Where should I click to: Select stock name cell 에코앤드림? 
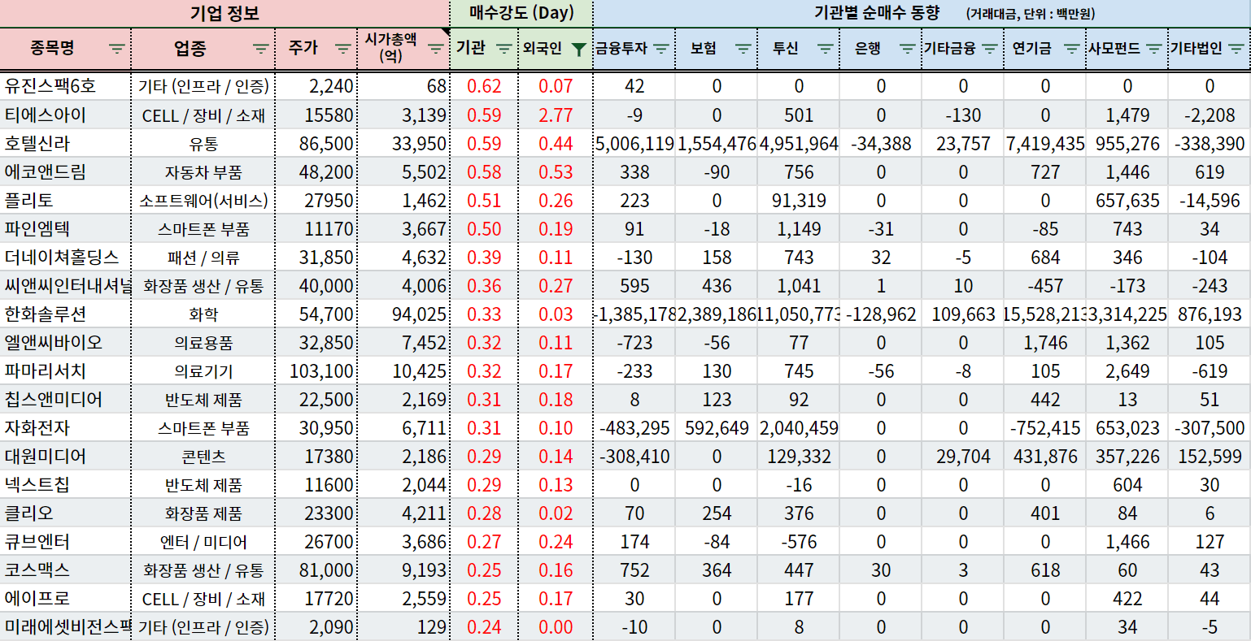pyautogui.click(x=65, y=171)
